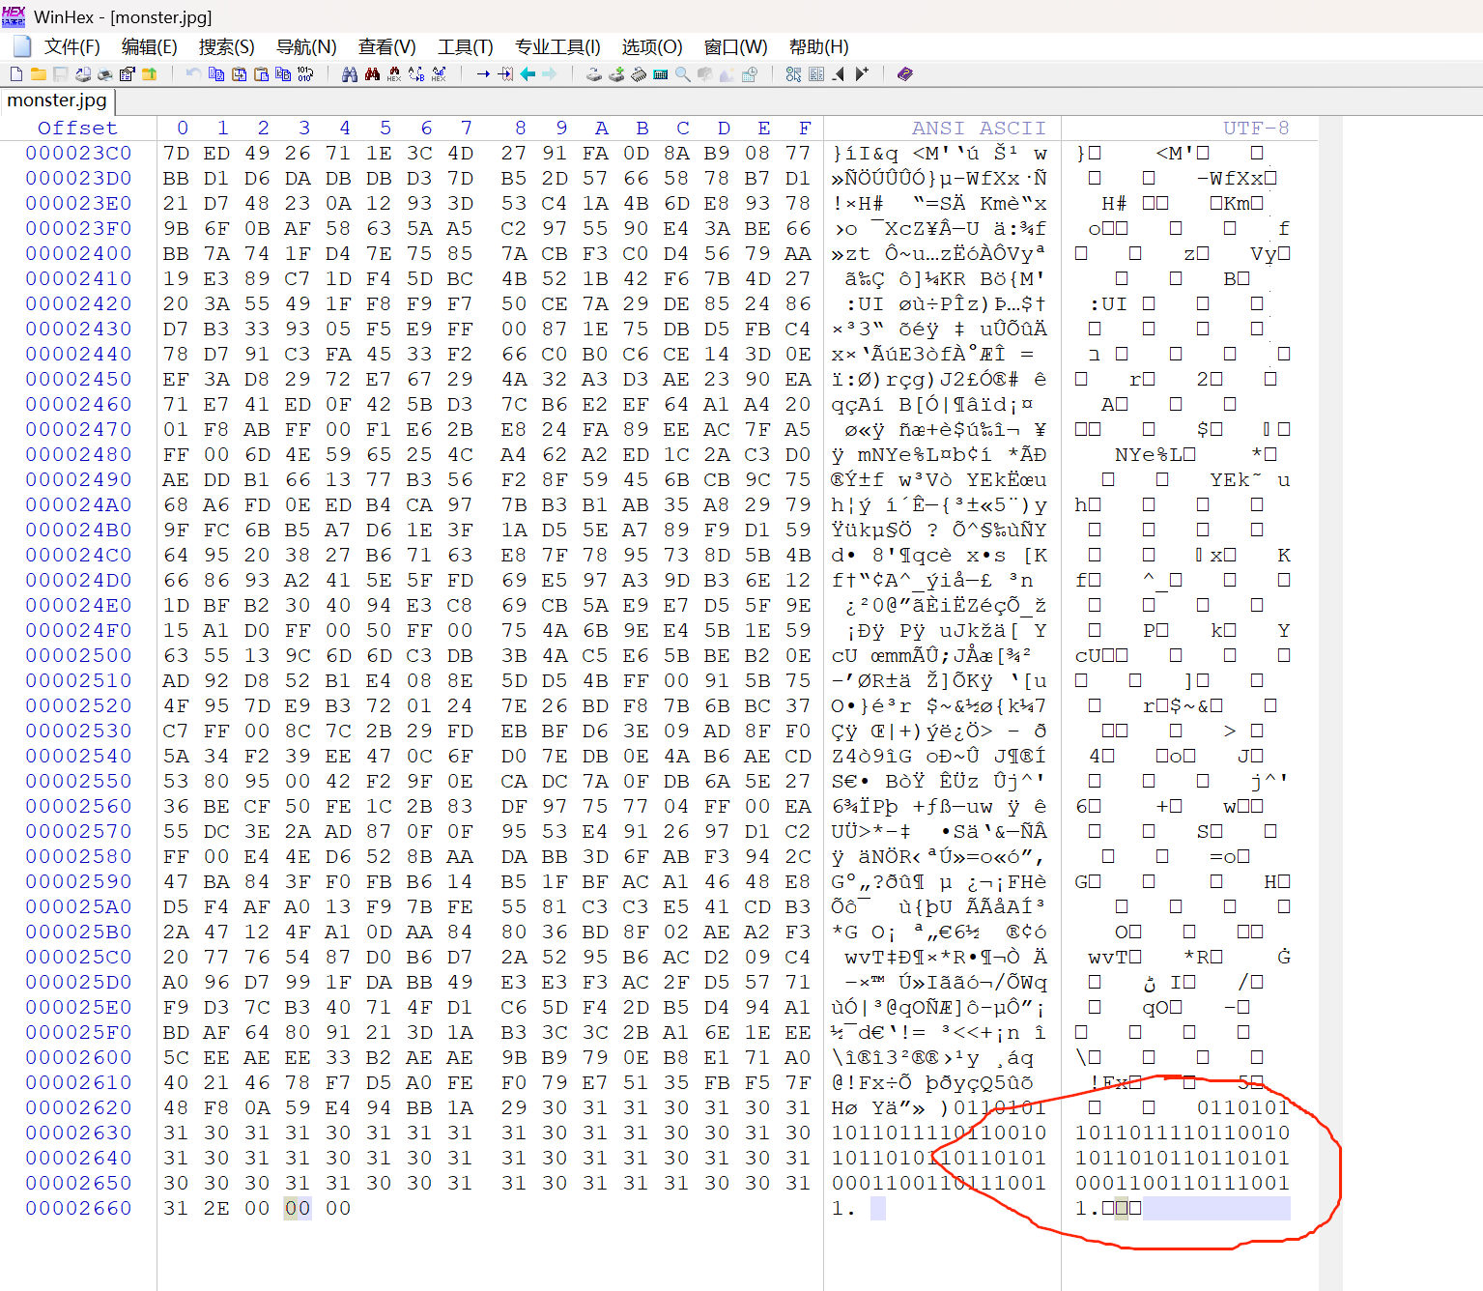Click the ANSI ASCII column header
Image resolution: width=1483 pixels, height=1291 pixels.
coord(978,129)
